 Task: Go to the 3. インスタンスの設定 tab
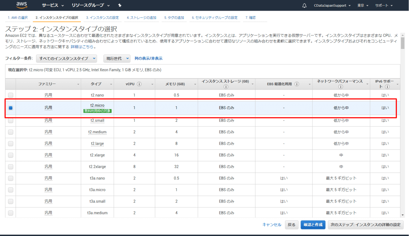102,17
